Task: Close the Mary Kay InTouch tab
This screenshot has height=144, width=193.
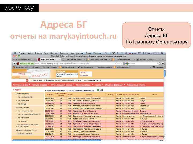Action: click(85, 59)
